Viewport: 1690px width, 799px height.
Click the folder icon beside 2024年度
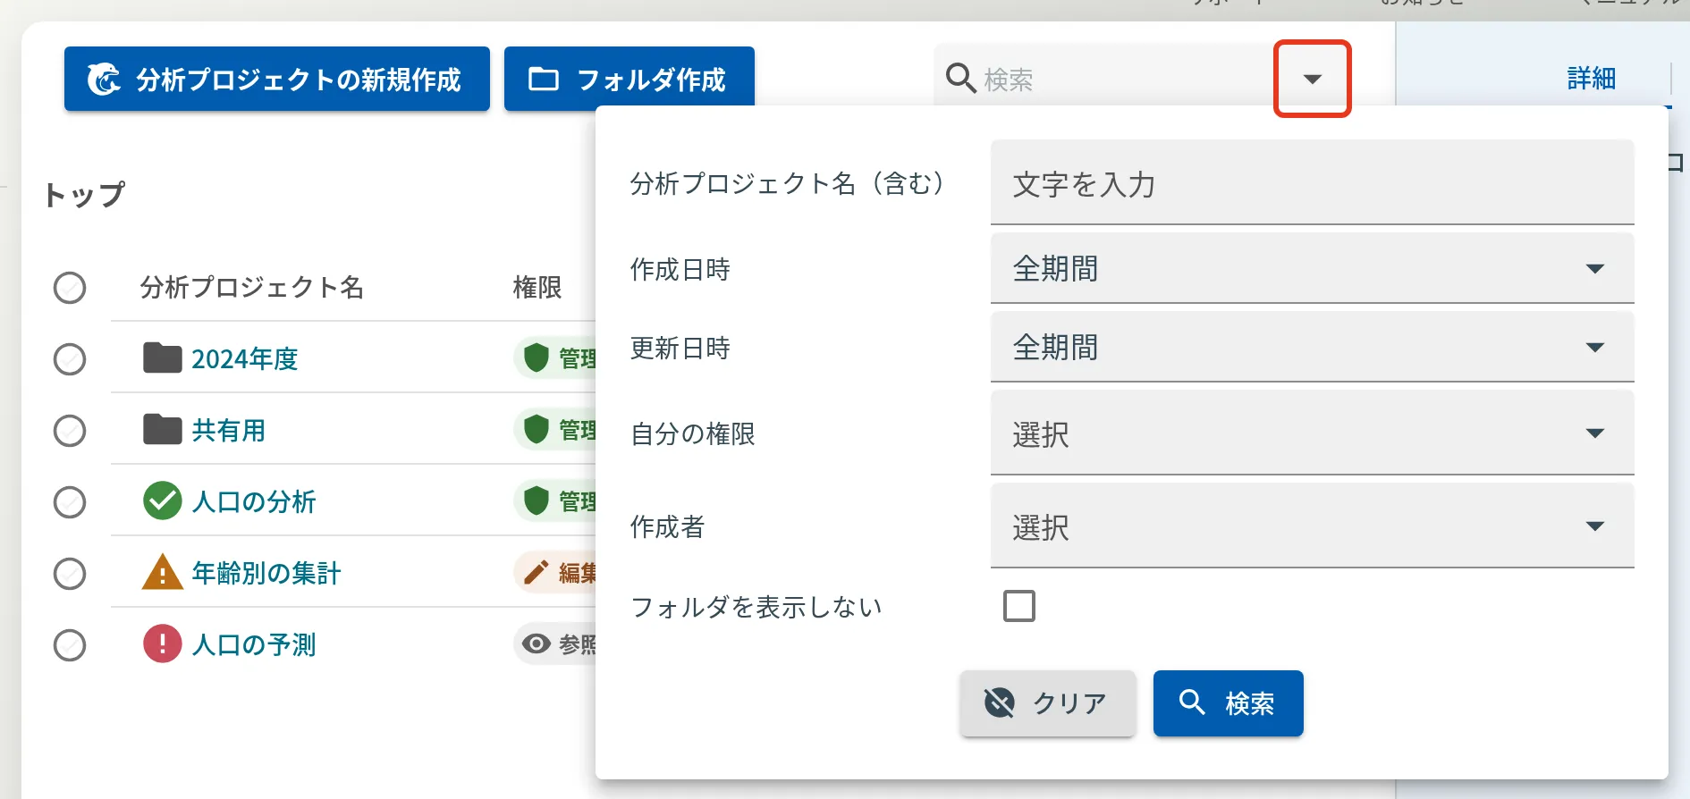(163, 358)
